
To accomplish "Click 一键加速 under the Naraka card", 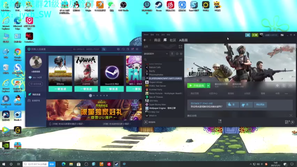I will [86, 89].
